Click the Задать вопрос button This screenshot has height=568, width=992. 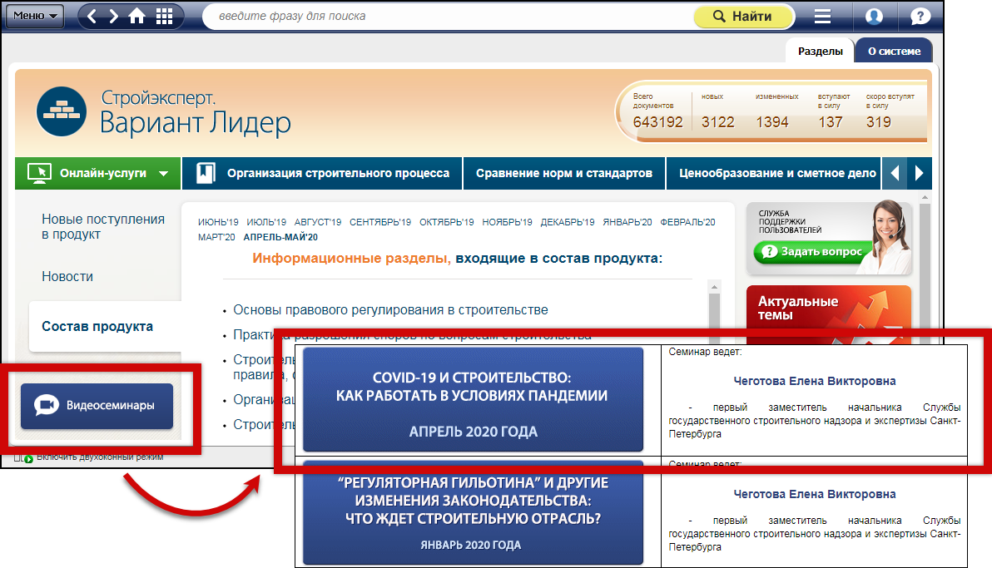click(813, 252)
